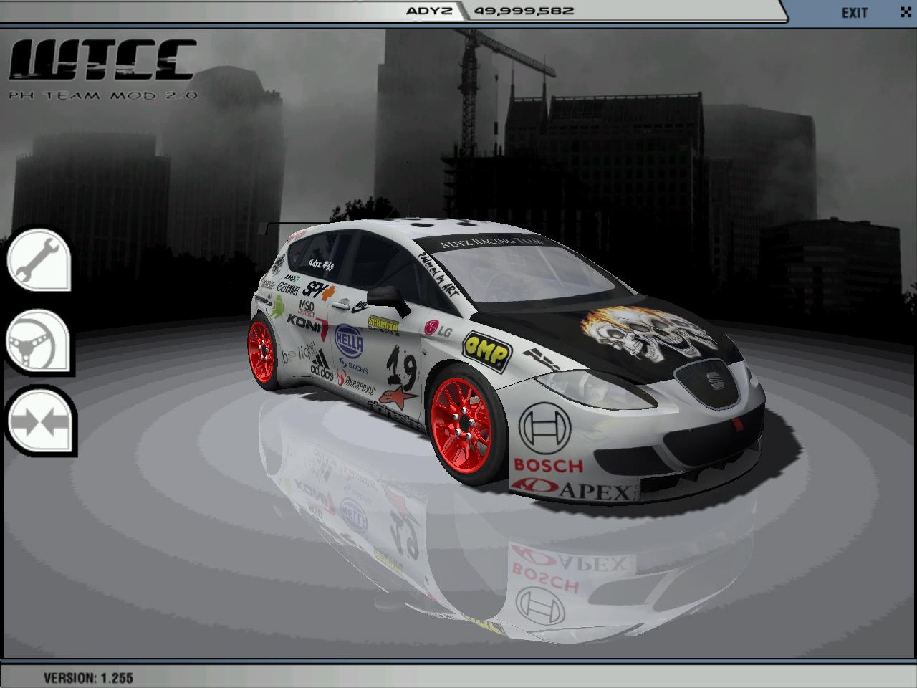Click the SEAT car preview
This screenshot has height=688, width=917.
tap(507, 363)
